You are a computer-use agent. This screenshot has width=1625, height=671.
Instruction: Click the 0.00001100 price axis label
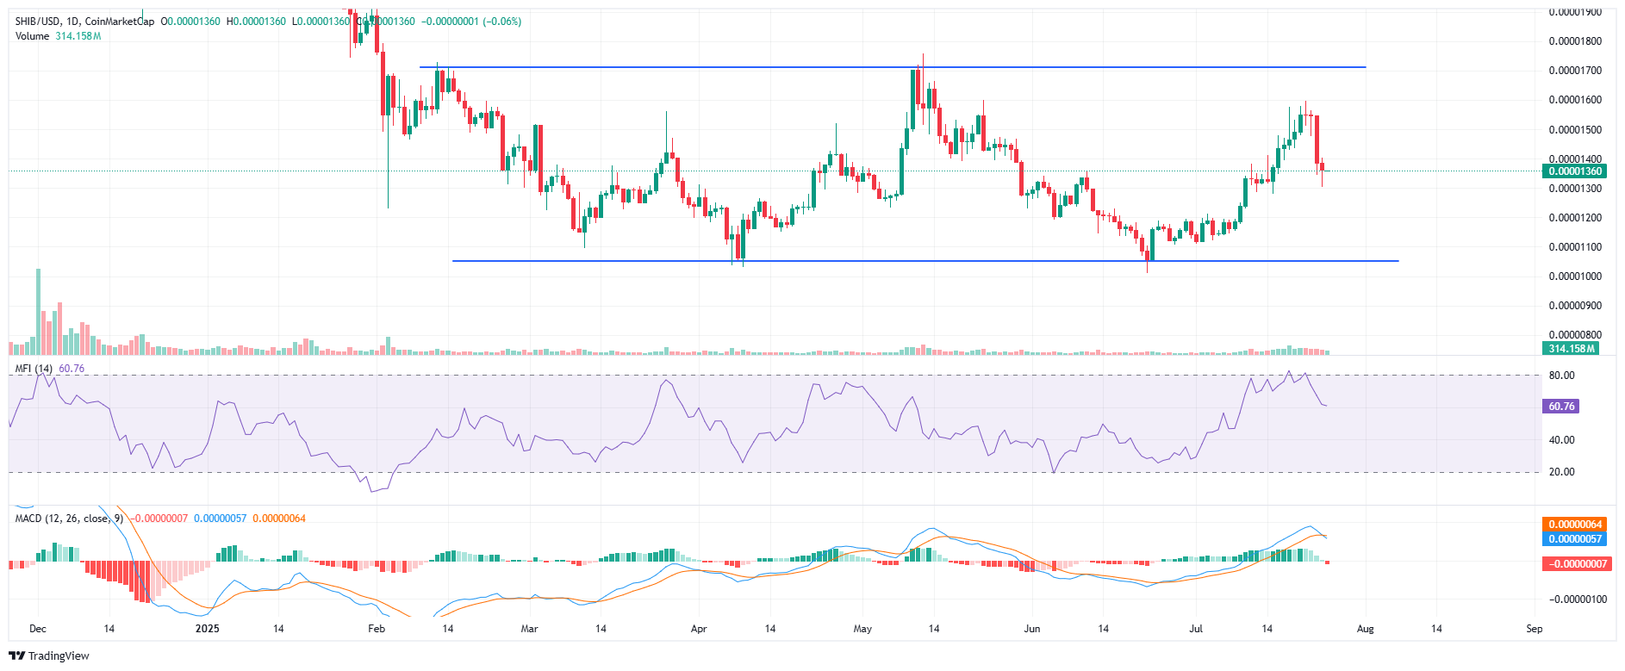pos(1575,247)
